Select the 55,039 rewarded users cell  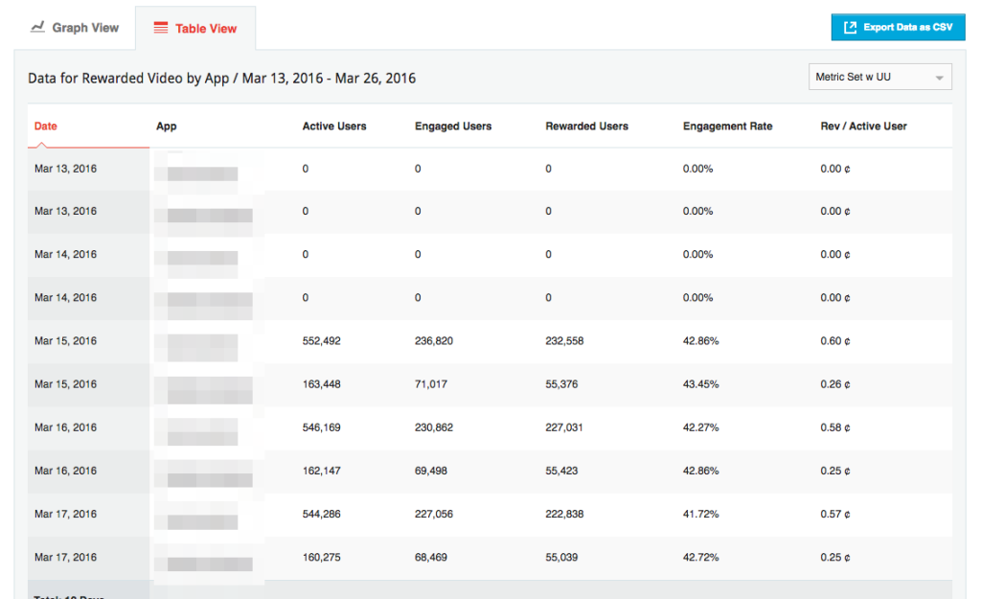(x=565, y=558)
